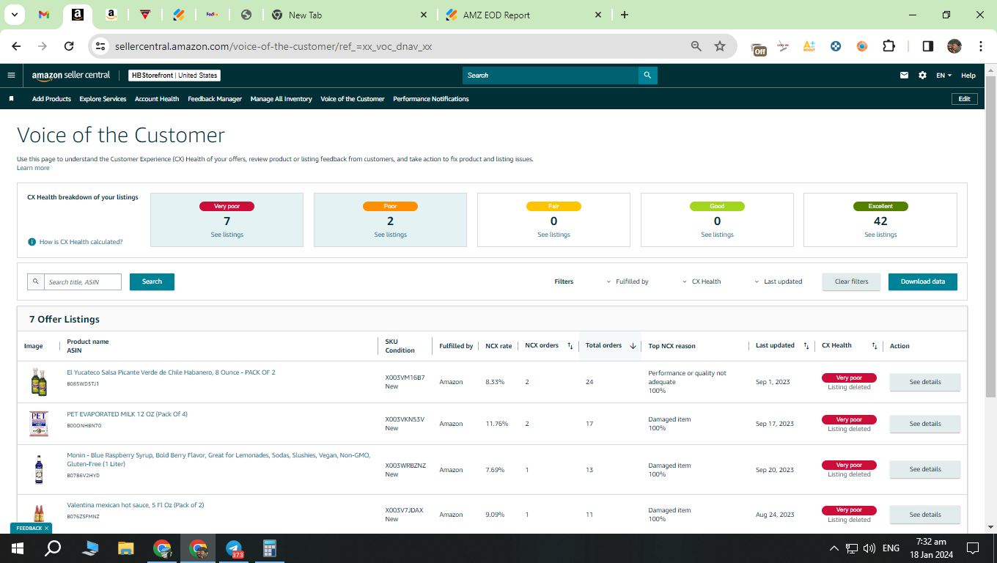Open the Chrome extensions puzzle icon

point(889,46)
